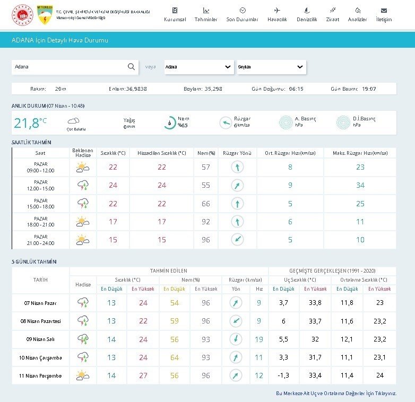Viewport: 415px width, 402px height.
Task: Click the A. Basınç pressure icon
Action: pos(286,123)
